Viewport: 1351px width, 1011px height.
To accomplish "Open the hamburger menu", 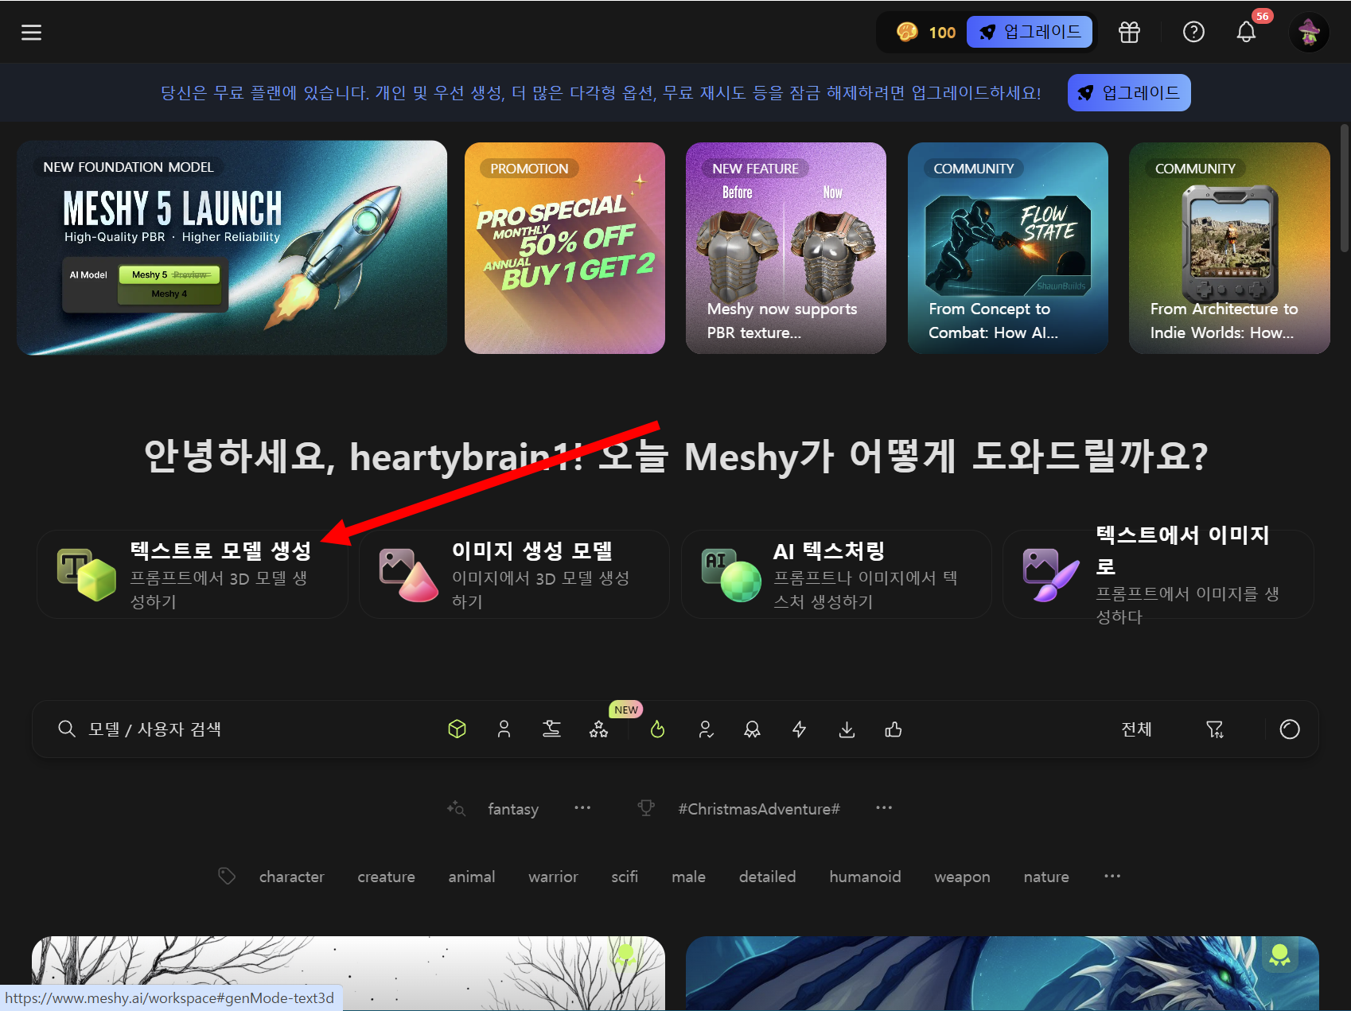I will (31, 32).
